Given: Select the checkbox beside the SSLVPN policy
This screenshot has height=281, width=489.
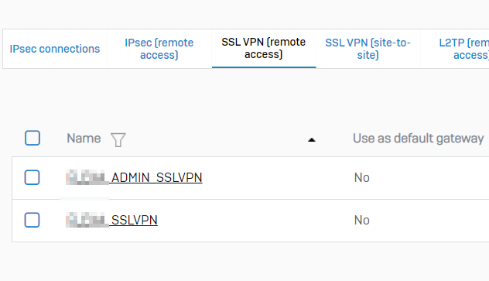Looking at the screenshot, I should (x=32, y=220).
